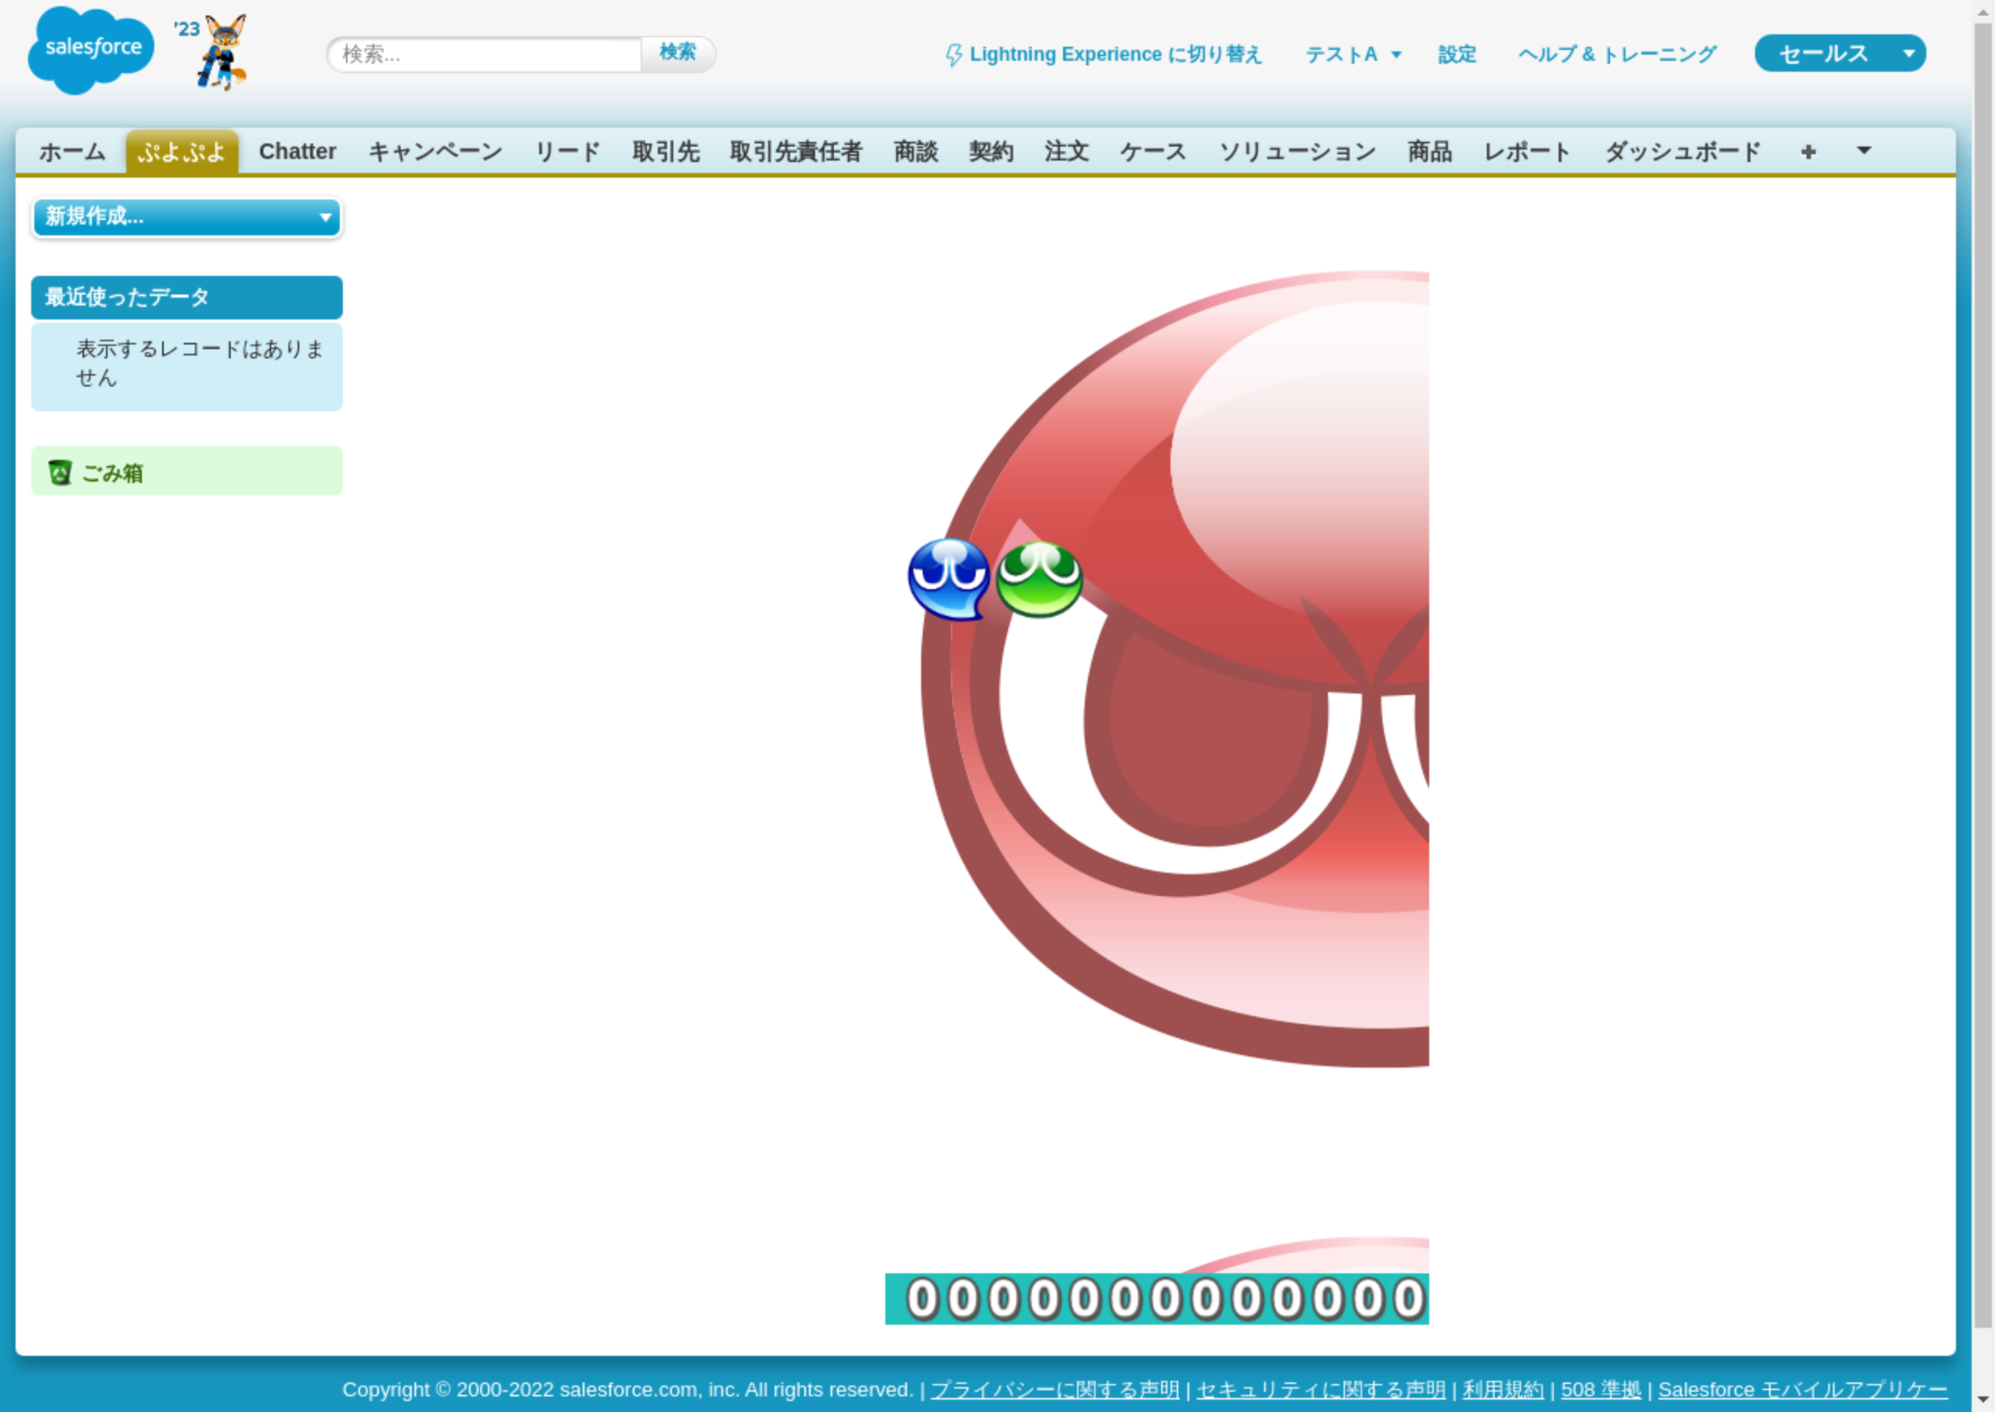Open ヘルプ & トレーニング link

click(1617, 55)
